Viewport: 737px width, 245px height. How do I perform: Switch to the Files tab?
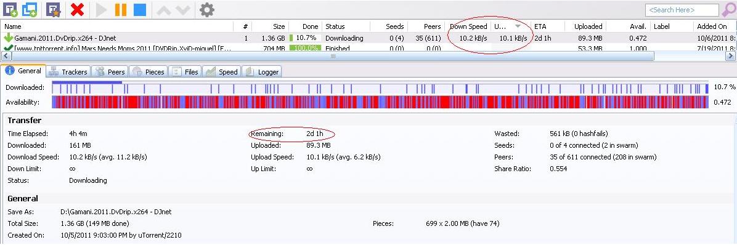click(x=185, y=72)
